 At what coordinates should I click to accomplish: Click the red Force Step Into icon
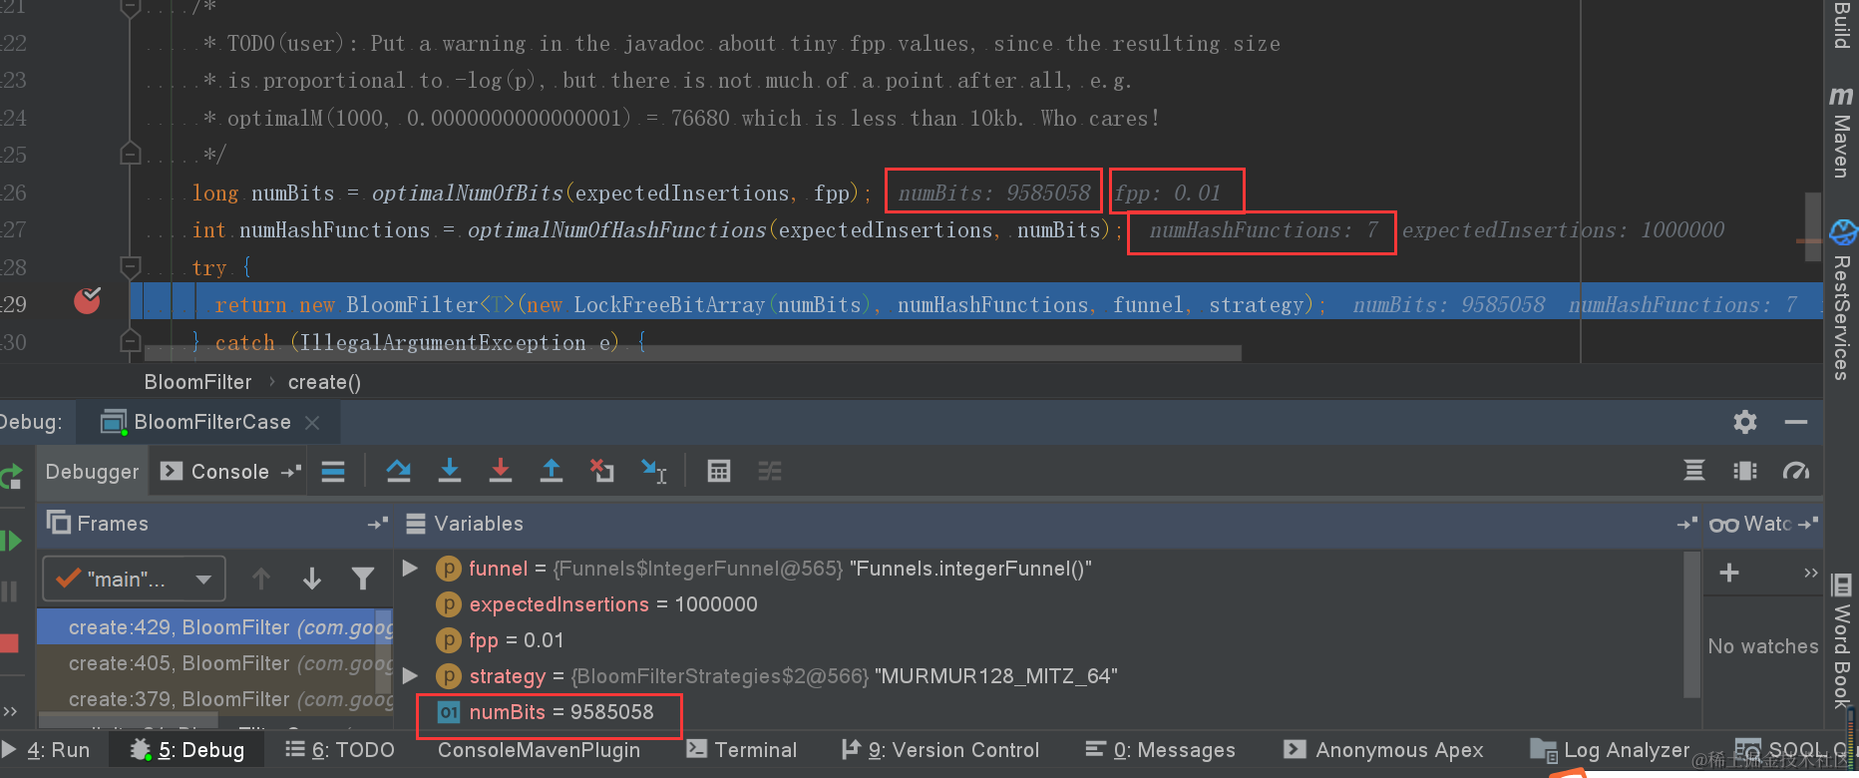pyautogui.click(x=501, y=471)
